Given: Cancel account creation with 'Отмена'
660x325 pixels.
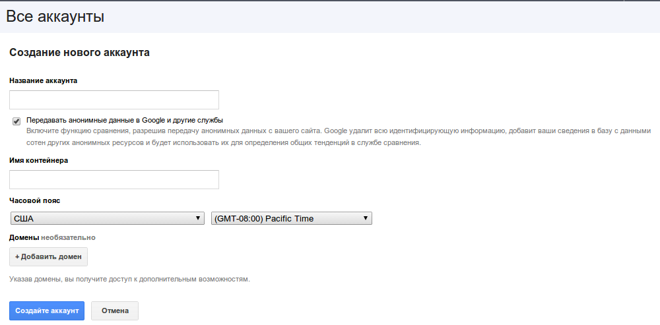Looking at the screenshot, I should (x=115, y=311).
